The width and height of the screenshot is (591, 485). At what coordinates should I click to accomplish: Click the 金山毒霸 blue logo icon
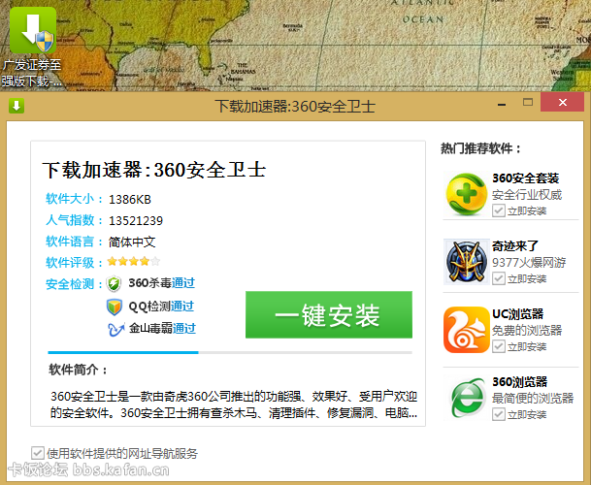[115, 329]
